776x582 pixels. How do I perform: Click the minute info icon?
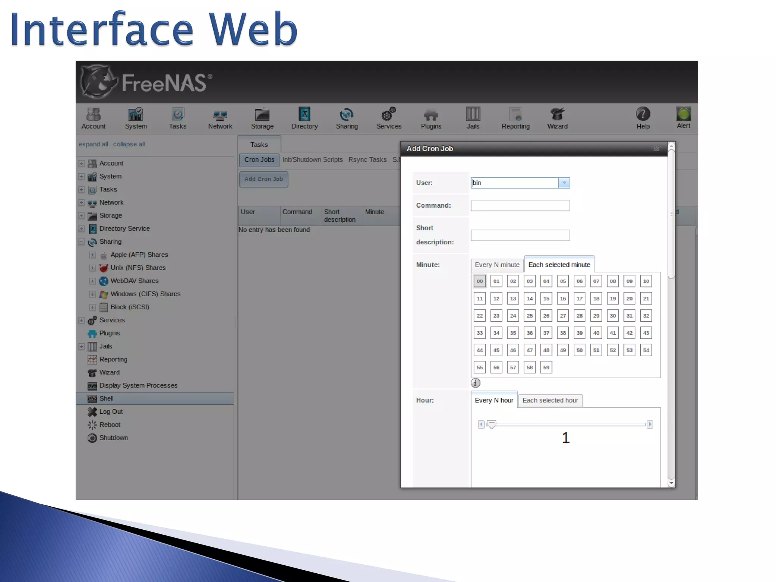pos(476,383)
